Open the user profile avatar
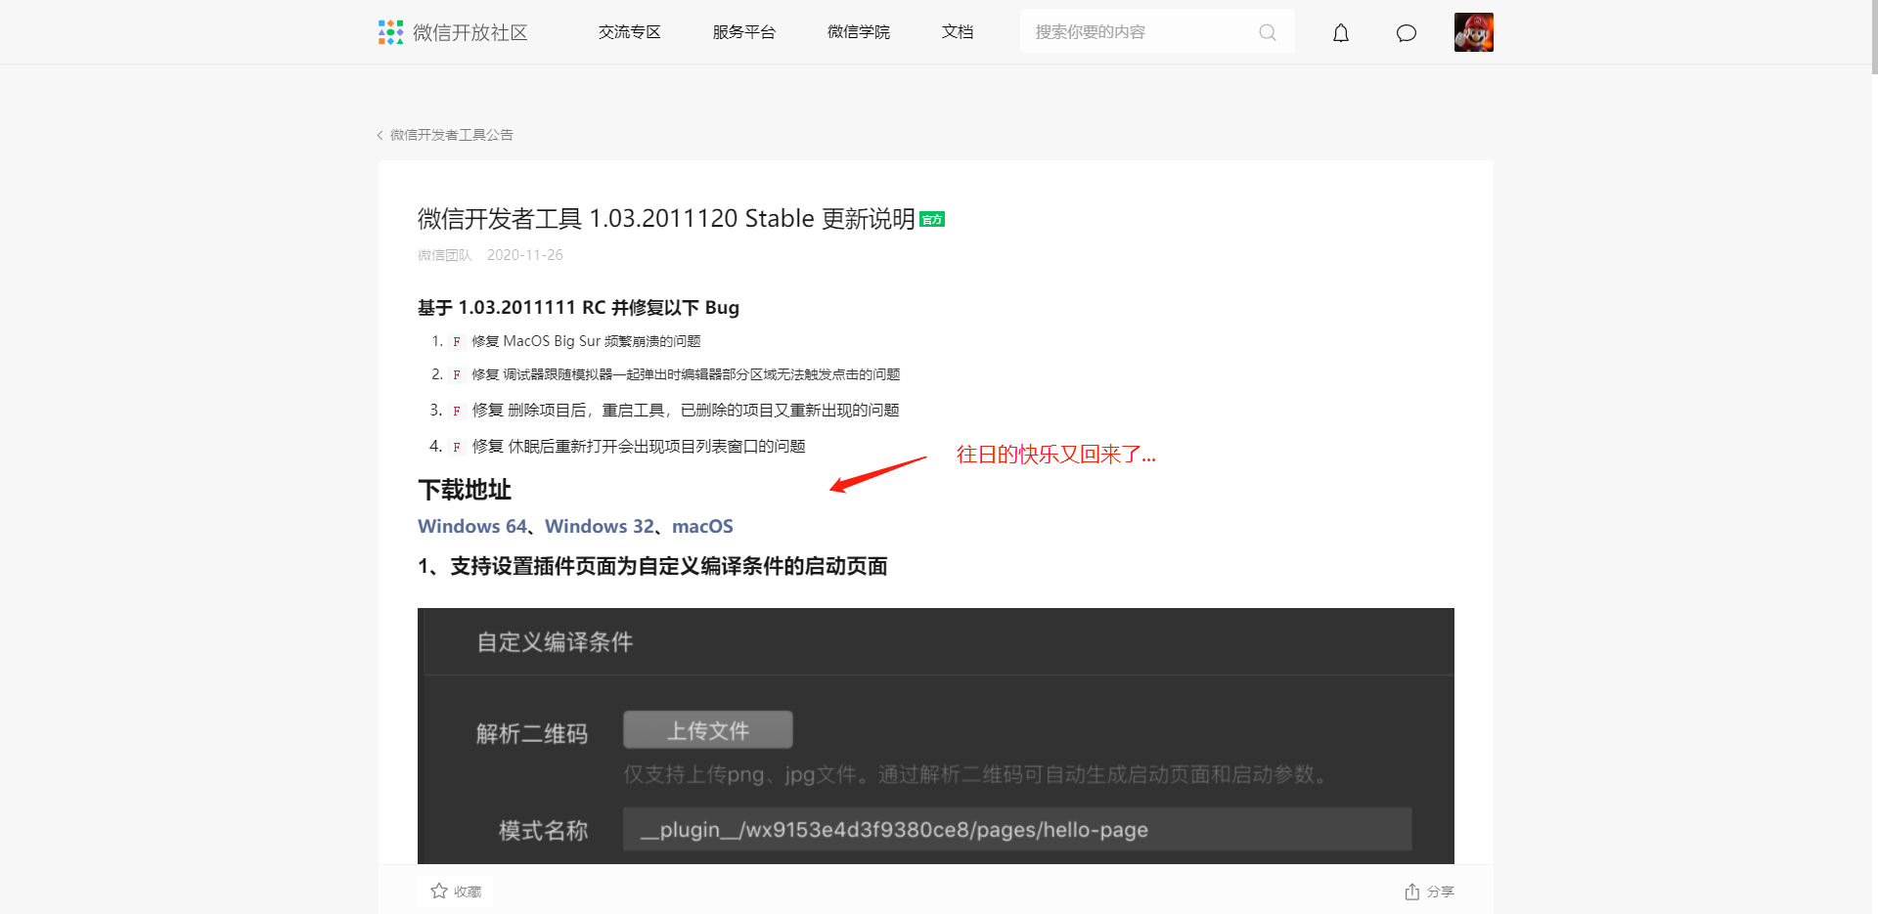Screen dimensions: 1878x914 click(x=1474, y=32)
